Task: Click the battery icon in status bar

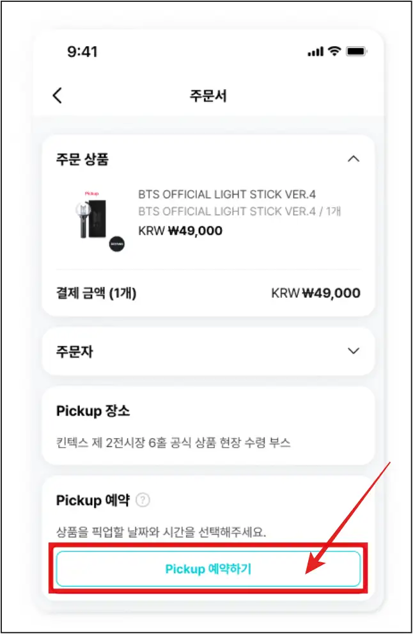Action: click(356, 52)
